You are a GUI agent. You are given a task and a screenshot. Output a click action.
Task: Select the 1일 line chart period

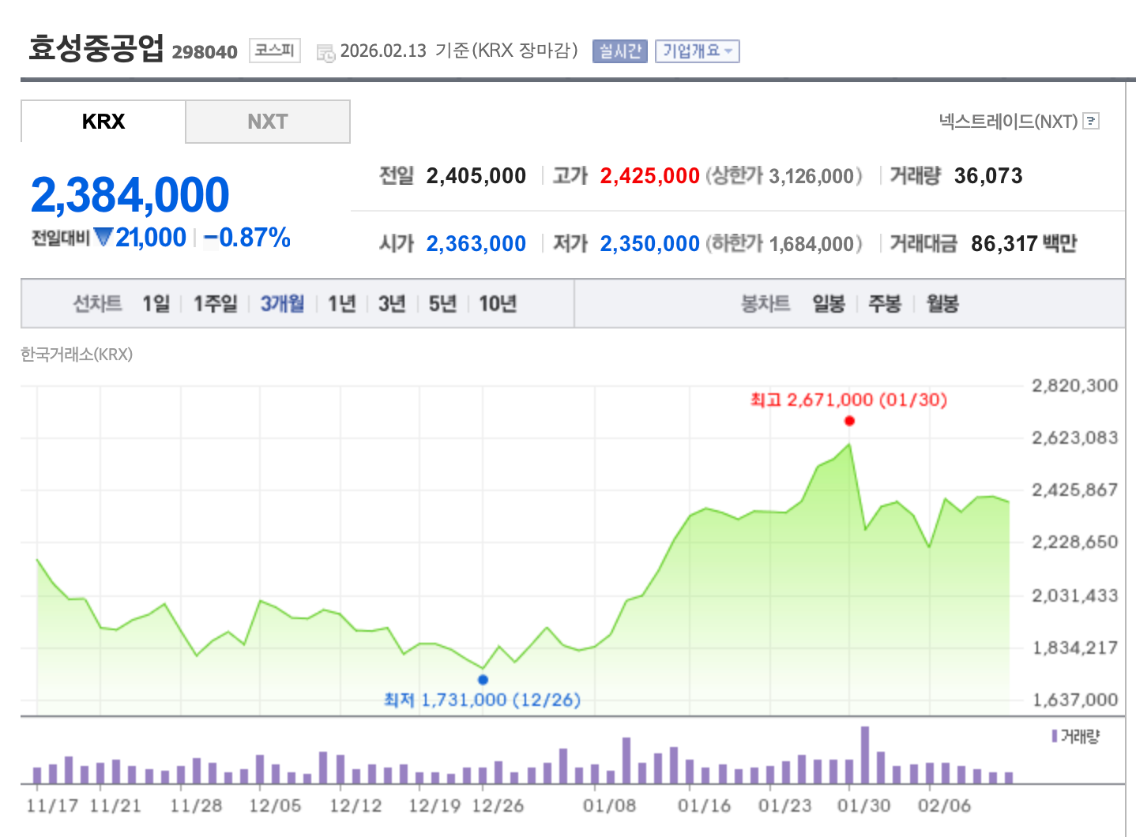tap(156, 303)
